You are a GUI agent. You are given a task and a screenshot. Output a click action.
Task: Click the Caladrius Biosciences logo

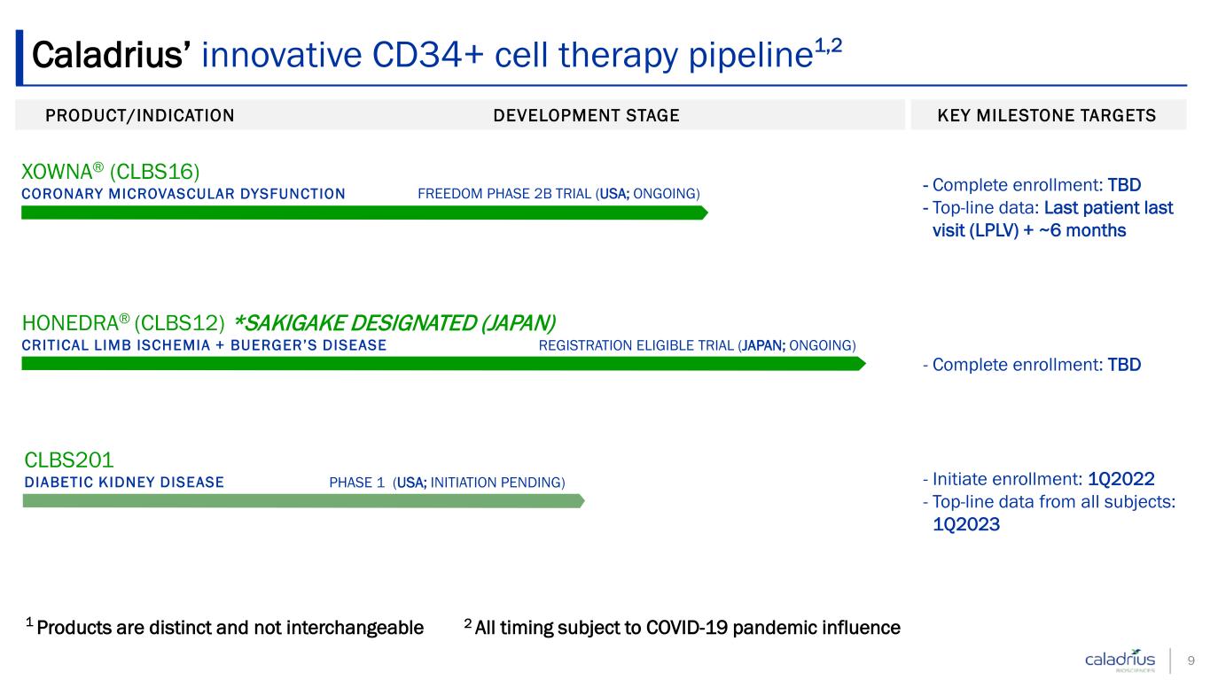[1120, 661]
